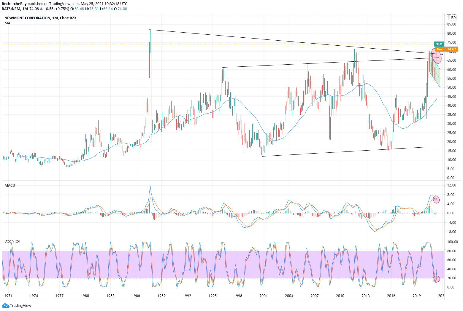Viewport: 463px width, 311px height.
Task: Click the H:75.31 high value in the header
Action: (x=92, y=9)
